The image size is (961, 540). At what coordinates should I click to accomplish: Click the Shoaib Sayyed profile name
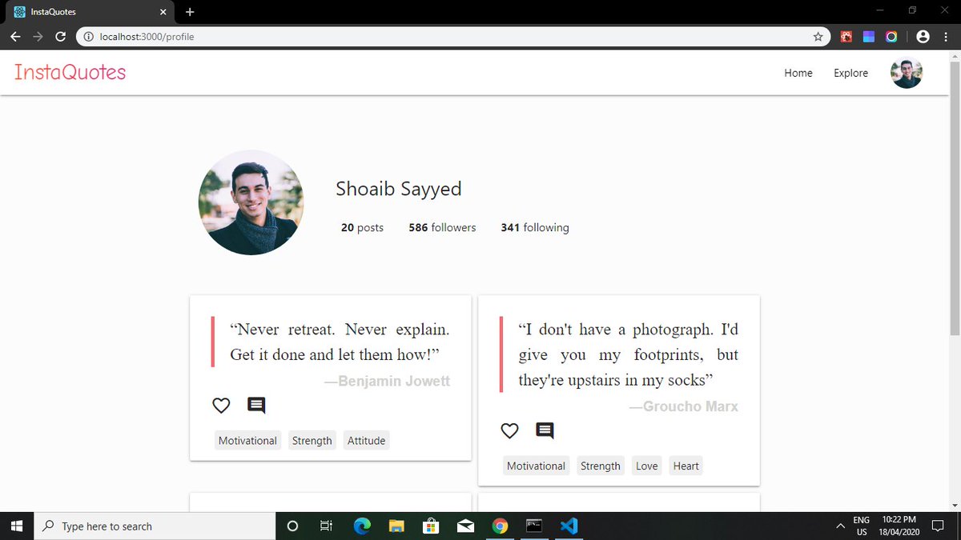[x=399, y=190]
